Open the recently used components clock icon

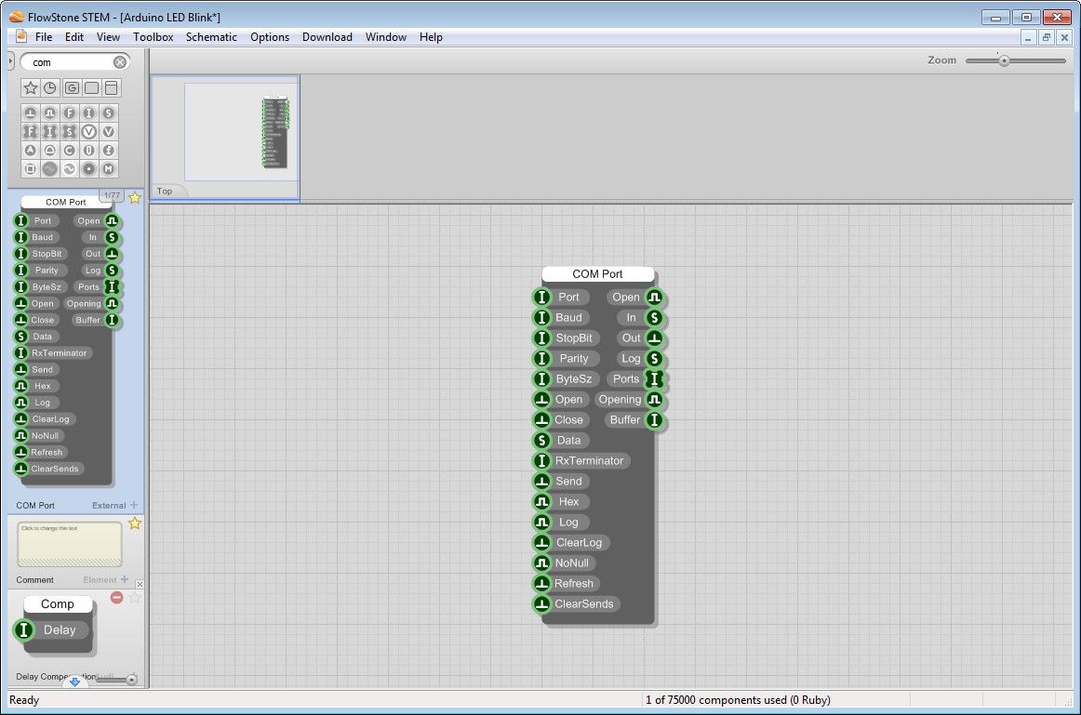[x=50, y=87]
